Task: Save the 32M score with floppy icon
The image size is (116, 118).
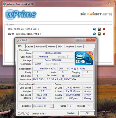Action: tap(99, 29)
